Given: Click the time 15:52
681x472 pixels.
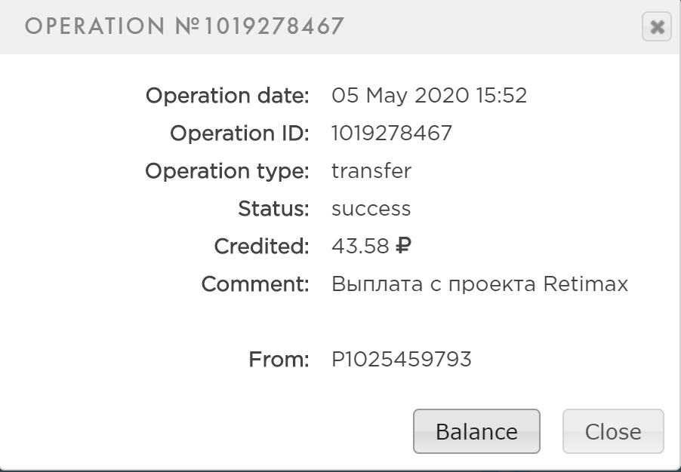Looking at the screenshot, I should coord(501,96).
